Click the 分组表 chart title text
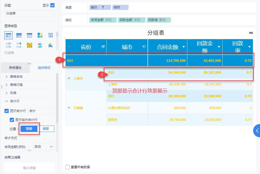This screenshot has height=174, width=260. tap(156, 33)
